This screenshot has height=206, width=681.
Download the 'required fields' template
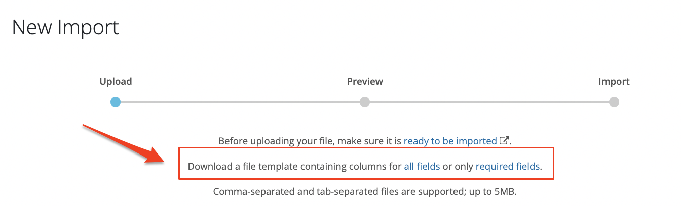click(x=507, y=166)
